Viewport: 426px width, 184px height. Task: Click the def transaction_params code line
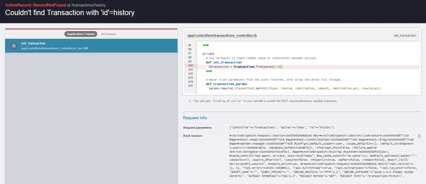tap(226, 84)
